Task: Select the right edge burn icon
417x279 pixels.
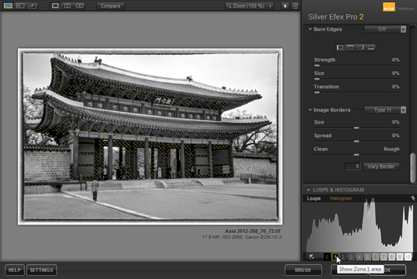Action: coord(361,47)
